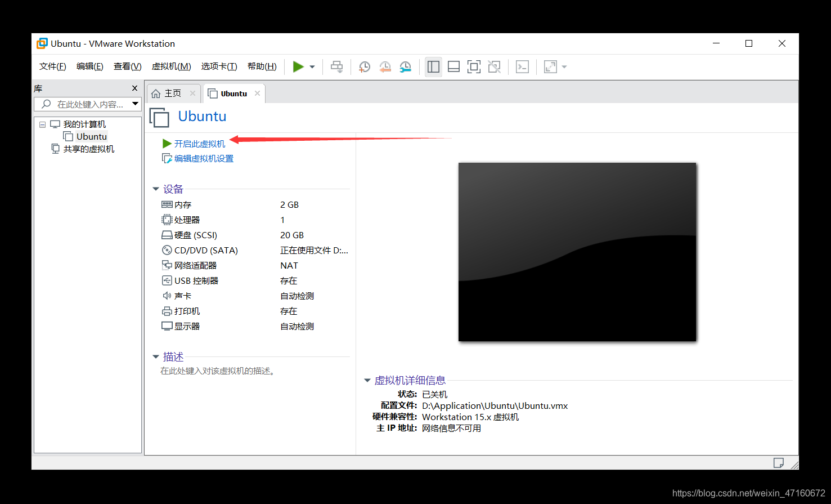Click the VMware Workstation title bar logo
This screenshot has height=504, width=831.
click(x=42, y=43)
